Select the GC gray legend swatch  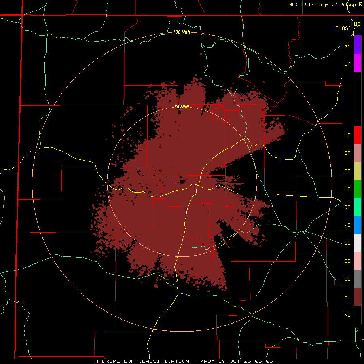point(357,279)
